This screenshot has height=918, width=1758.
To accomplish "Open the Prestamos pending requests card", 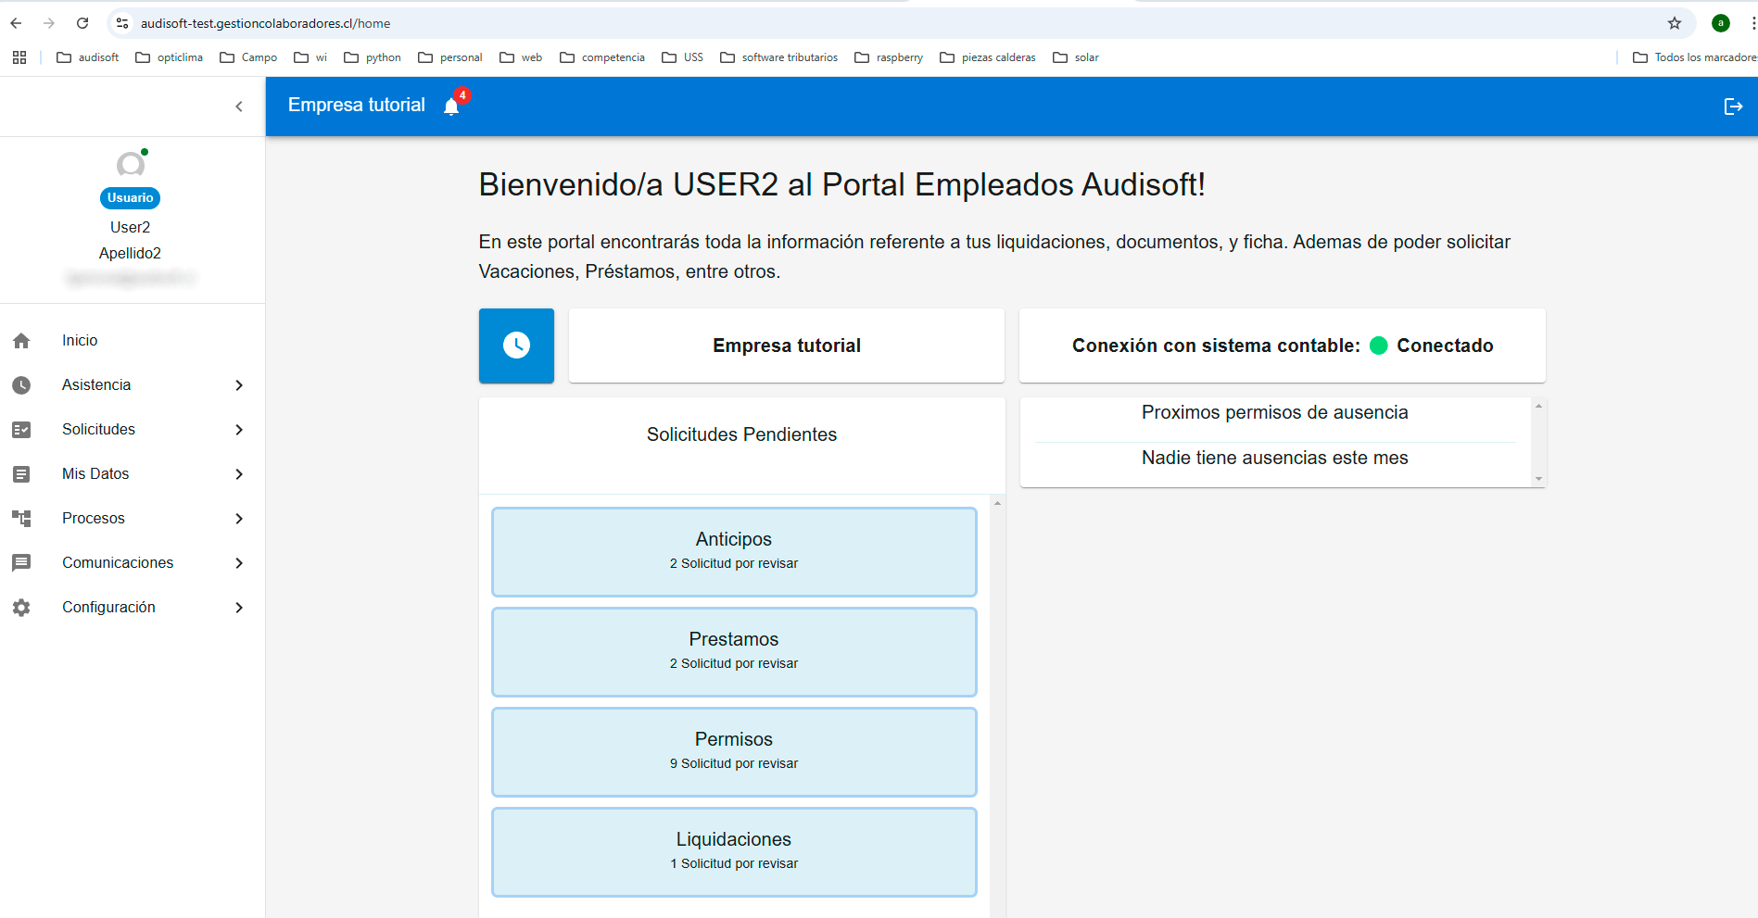I will coord(733,651).
